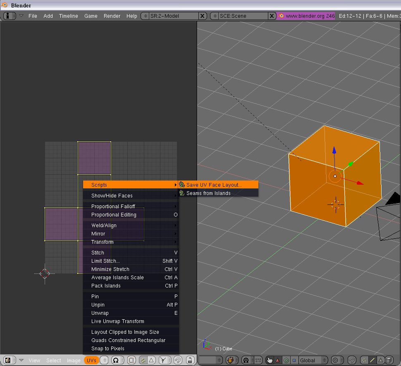Toggle occlude background geometry cube button
The width and height of the screenshot is (401, 366).
click(x=389, y=360)
